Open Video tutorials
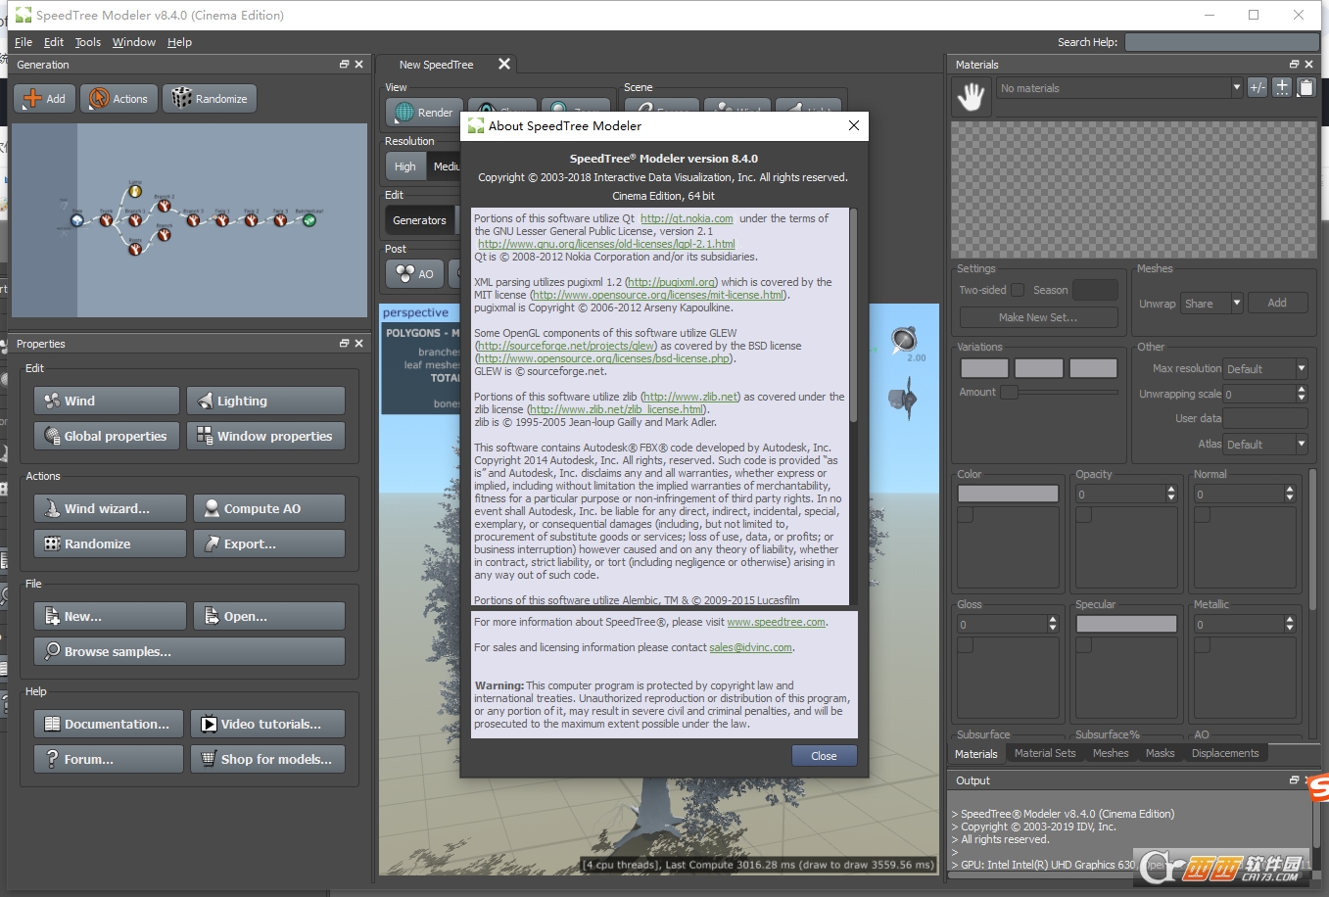Image resolution: width=1329 pixels, height=897 pixels. 267,724
